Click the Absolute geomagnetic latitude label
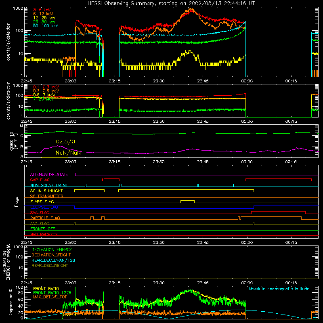The width and height of the screenshot is (323, 323). pyautogui.click(x=279, y=289)
